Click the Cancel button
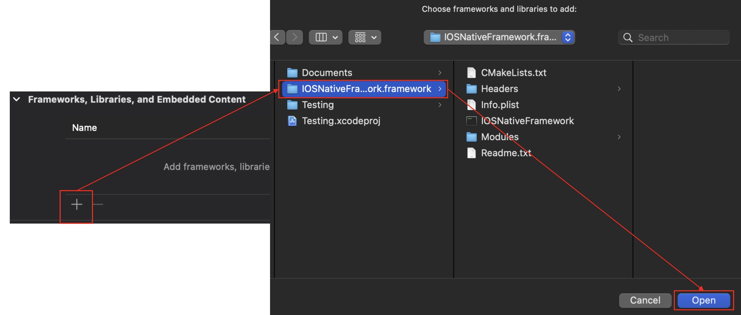 tap(644, 300)
